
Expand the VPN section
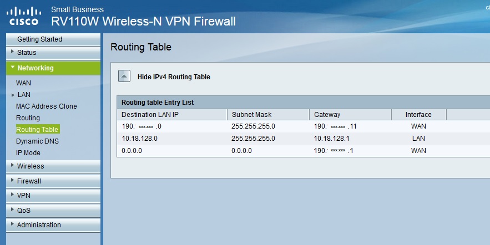53,195
